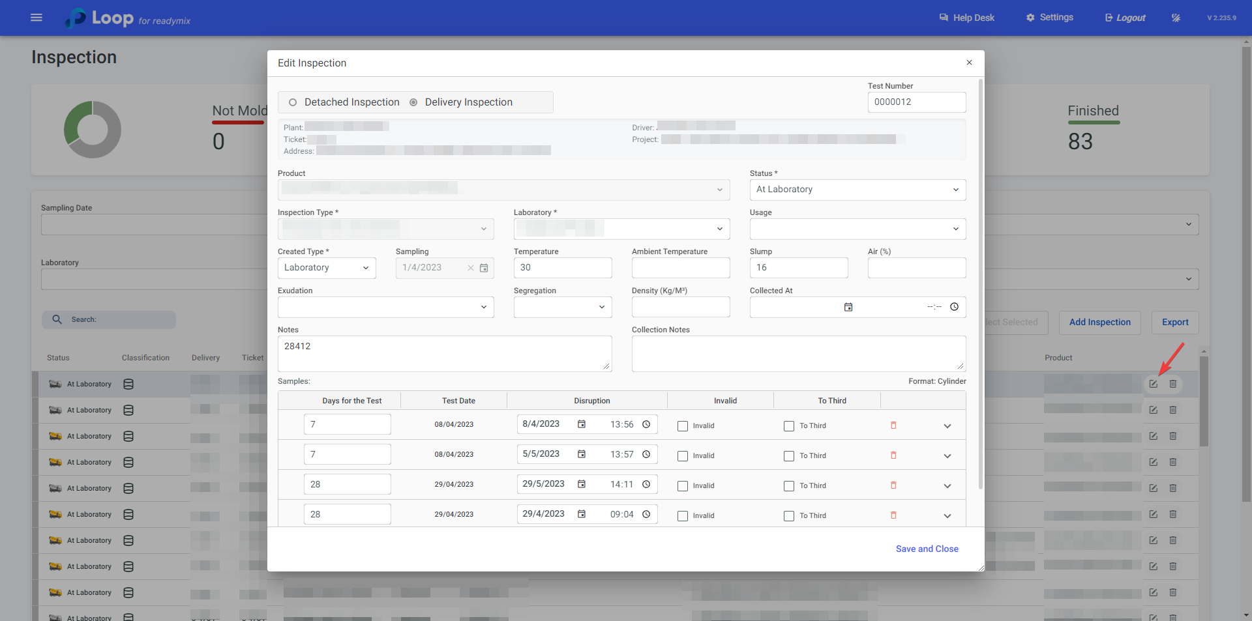Image resolution: width=1252 pixels, height=621 pixels.
Task: Open calendar picker for 29/5/2023 disruption date
Action: (x=582, y=484)
